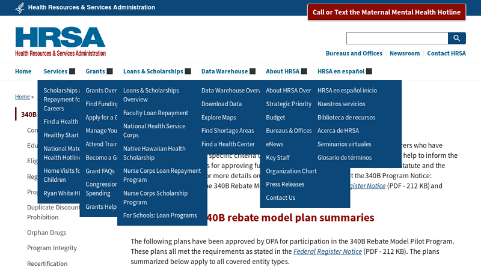Select Loans & Scholarships Overview
481x270 pixels.
coord(151,95)
